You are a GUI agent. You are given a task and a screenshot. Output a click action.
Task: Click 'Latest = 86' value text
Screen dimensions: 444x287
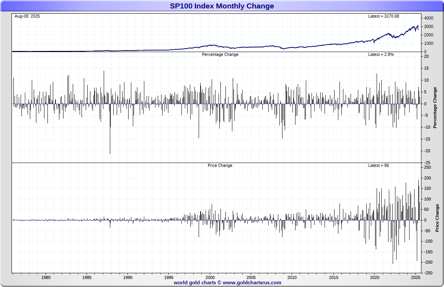pos(378,165)
